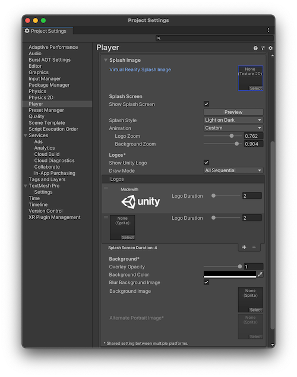This screenshot has height=377, width=297.
Task: Adjust the Overlay Opacity slider
Action: (223, 267)
